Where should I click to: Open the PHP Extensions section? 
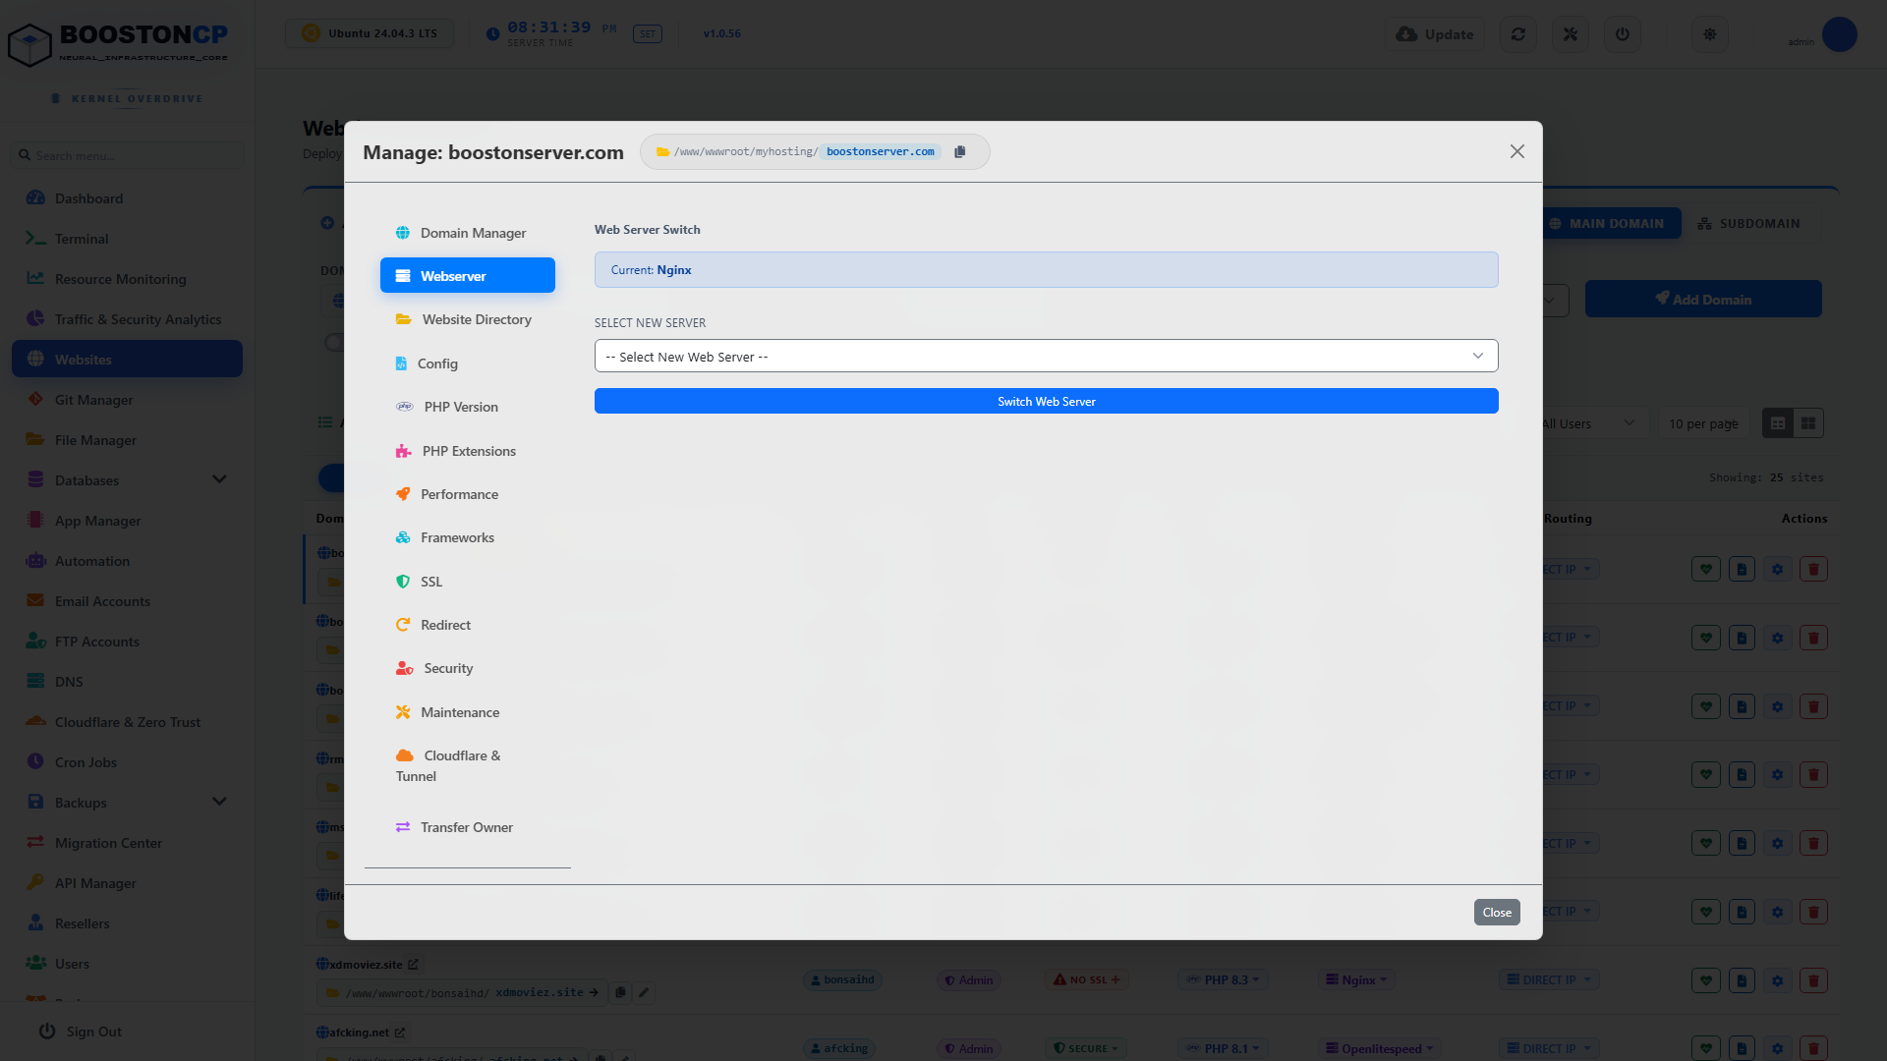[468, 451]
